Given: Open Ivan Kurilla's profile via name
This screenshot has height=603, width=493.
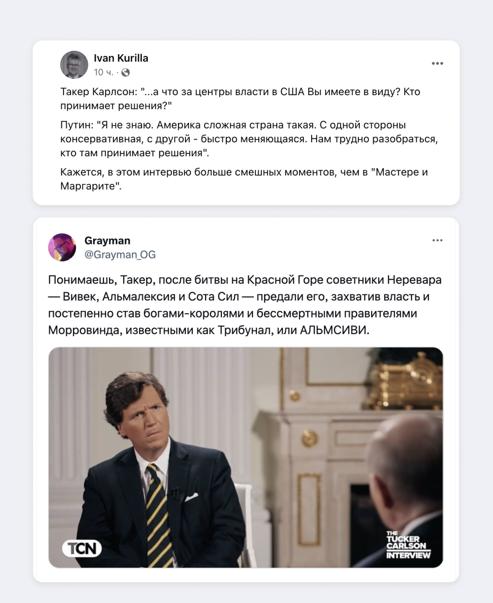Looking at the screenshot, I should click(x=121, y=58).
